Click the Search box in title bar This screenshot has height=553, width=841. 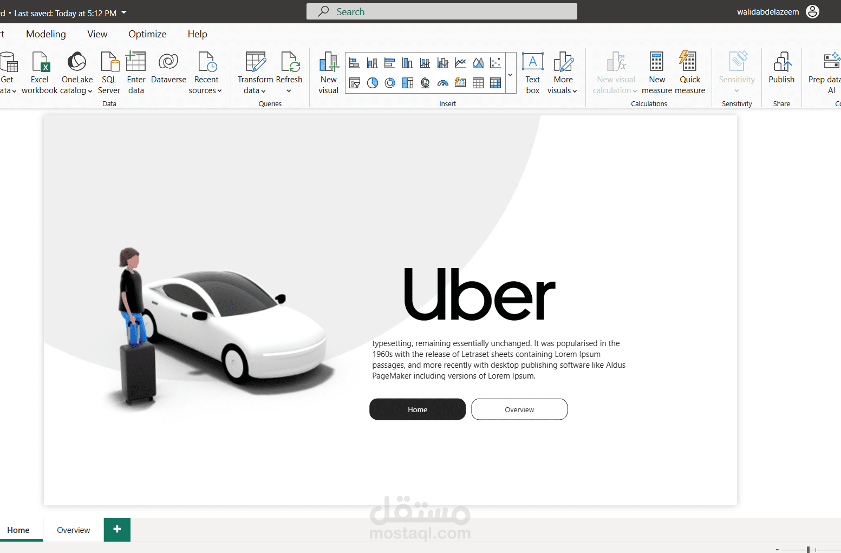click(x=442, y=11)
